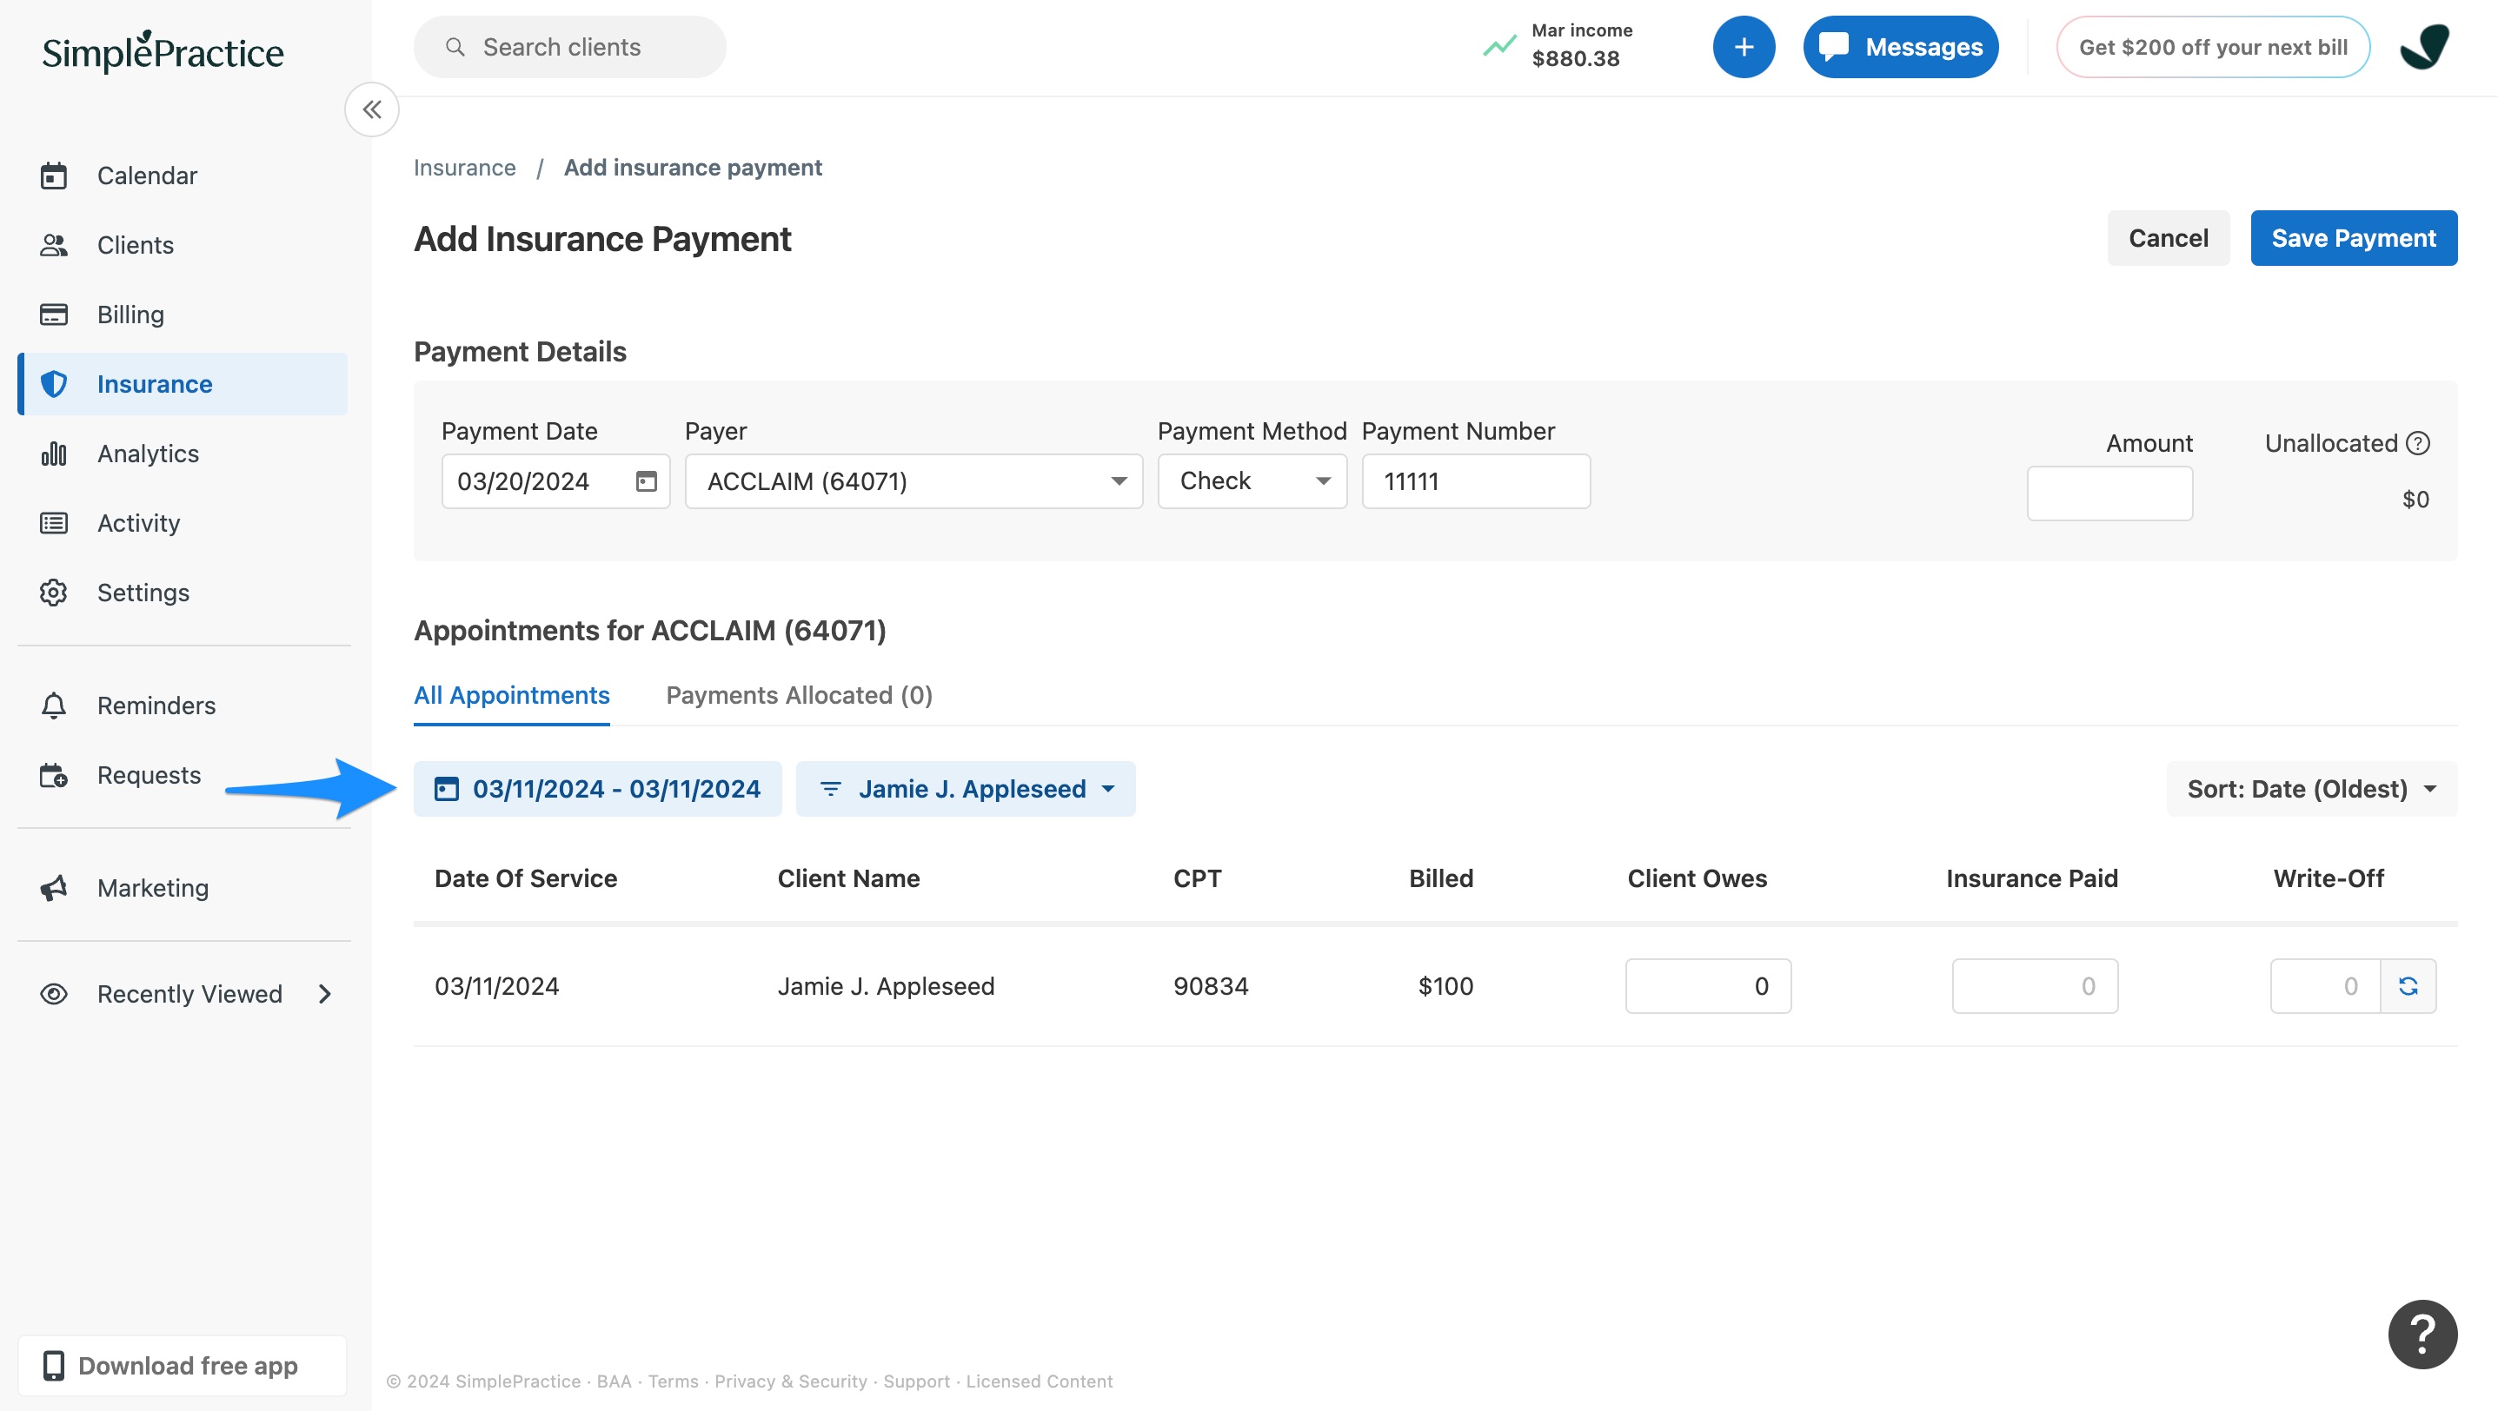Click the Payment Number field 11111
Image resolution: width=2498 pixels, height=1411 pixels.
pos(1476,481)
